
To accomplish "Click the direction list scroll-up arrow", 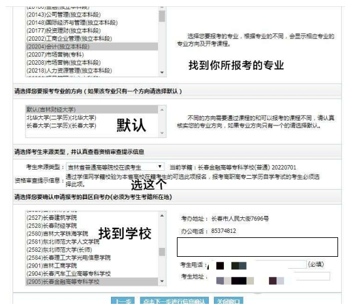I will [162, 110].
